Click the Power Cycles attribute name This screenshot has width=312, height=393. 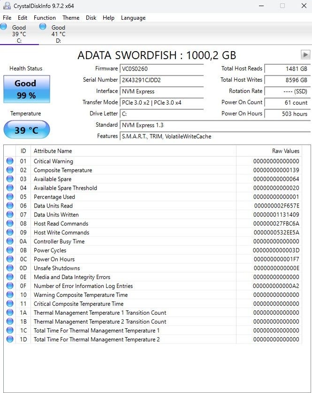(50, 250)
